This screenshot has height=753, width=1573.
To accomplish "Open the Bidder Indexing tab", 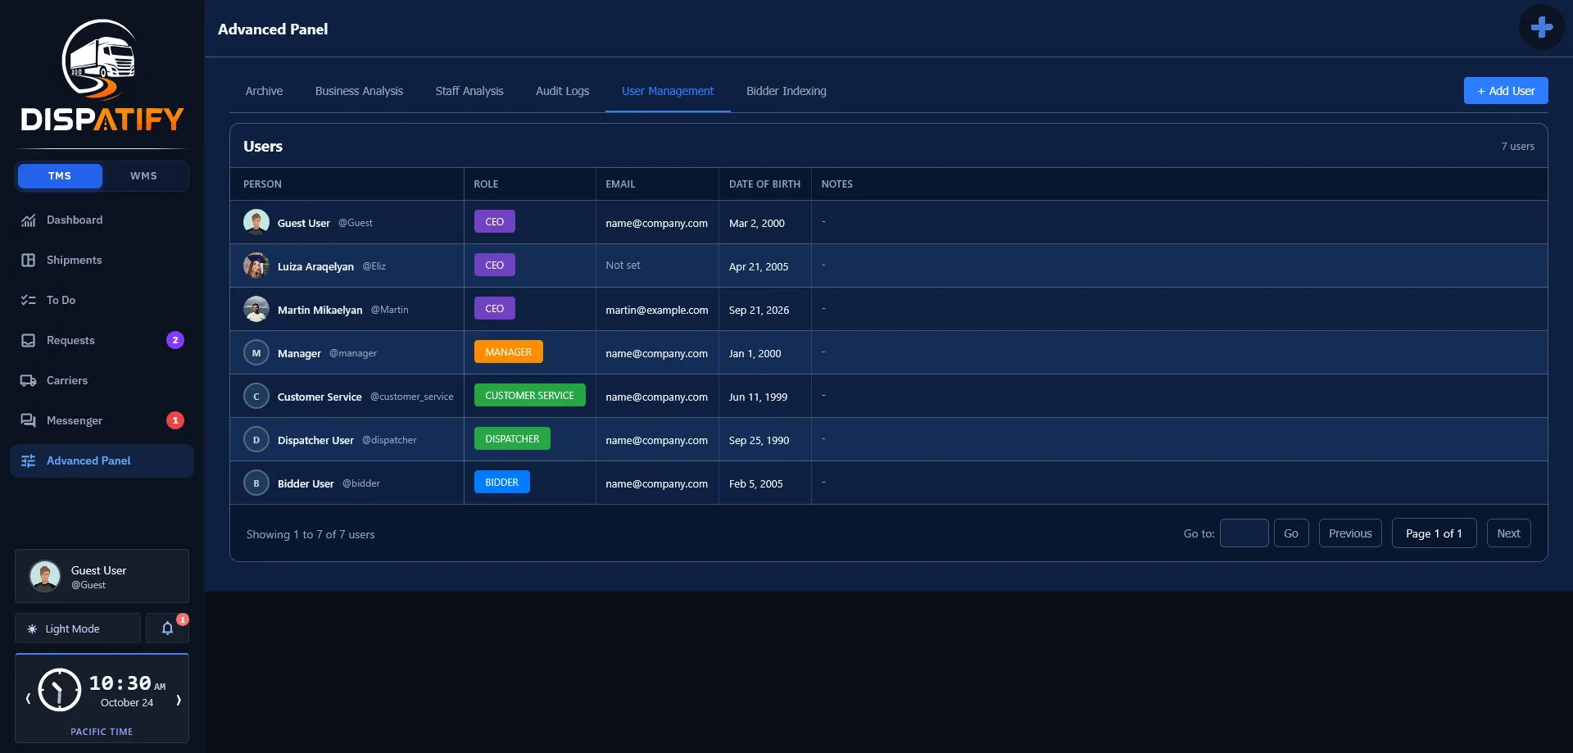I will coord(786,91).
